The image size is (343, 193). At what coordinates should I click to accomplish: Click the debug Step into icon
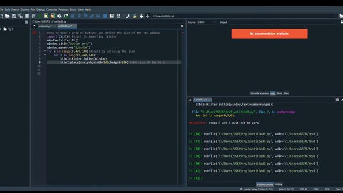click(x=86, y=16)
